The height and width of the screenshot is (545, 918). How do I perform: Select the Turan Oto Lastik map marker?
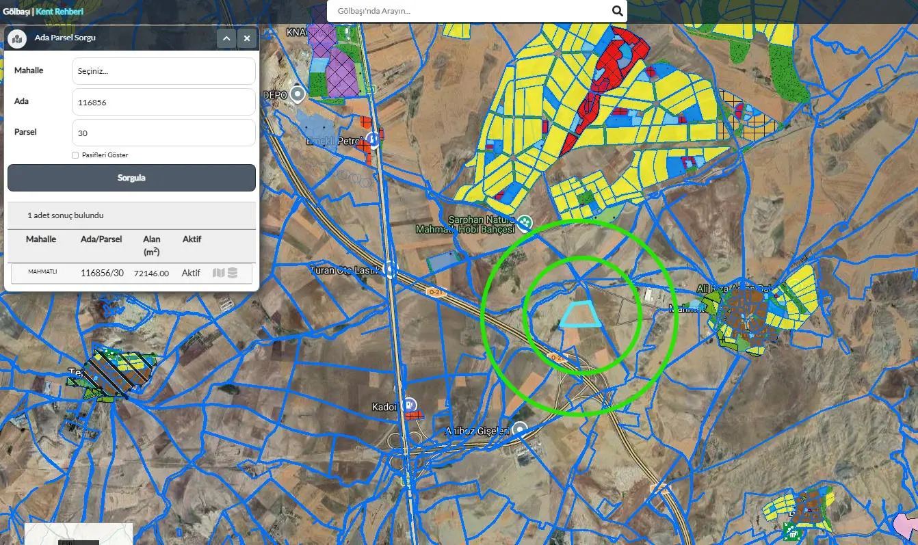(391, 269)
